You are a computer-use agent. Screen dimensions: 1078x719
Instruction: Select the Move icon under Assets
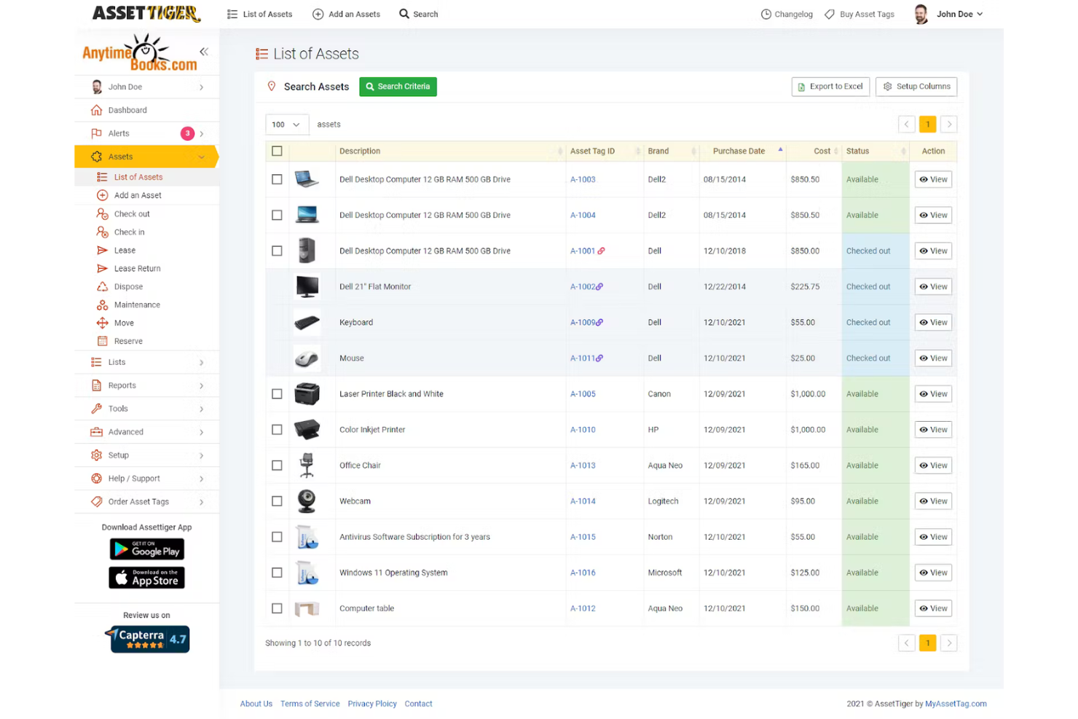tap(102, 323)
